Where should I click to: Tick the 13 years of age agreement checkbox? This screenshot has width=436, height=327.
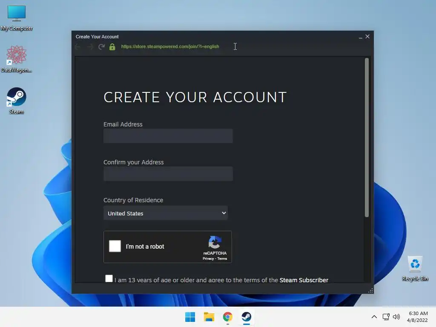(109, 278)
